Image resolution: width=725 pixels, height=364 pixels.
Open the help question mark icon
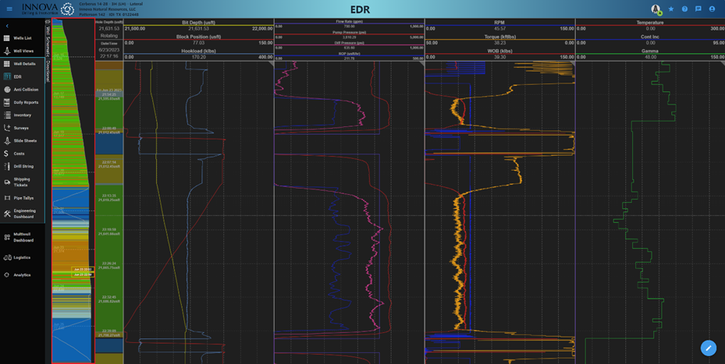(x=684, y=9)
